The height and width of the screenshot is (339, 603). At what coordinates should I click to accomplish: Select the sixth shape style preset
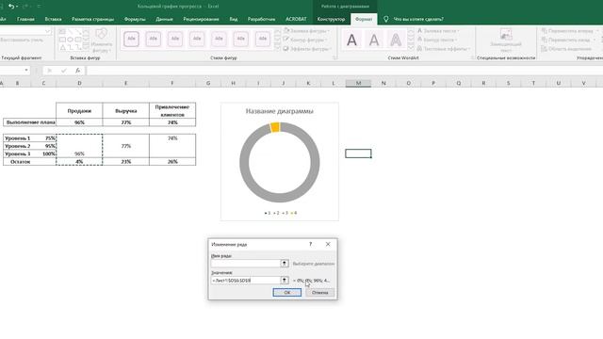pos(241,39)
